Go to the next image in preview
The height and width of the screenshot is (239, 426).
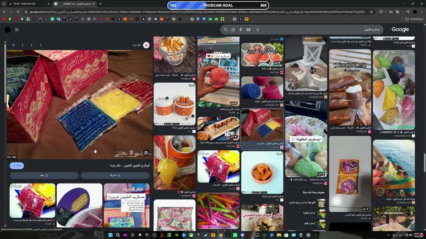coord(41,45)
